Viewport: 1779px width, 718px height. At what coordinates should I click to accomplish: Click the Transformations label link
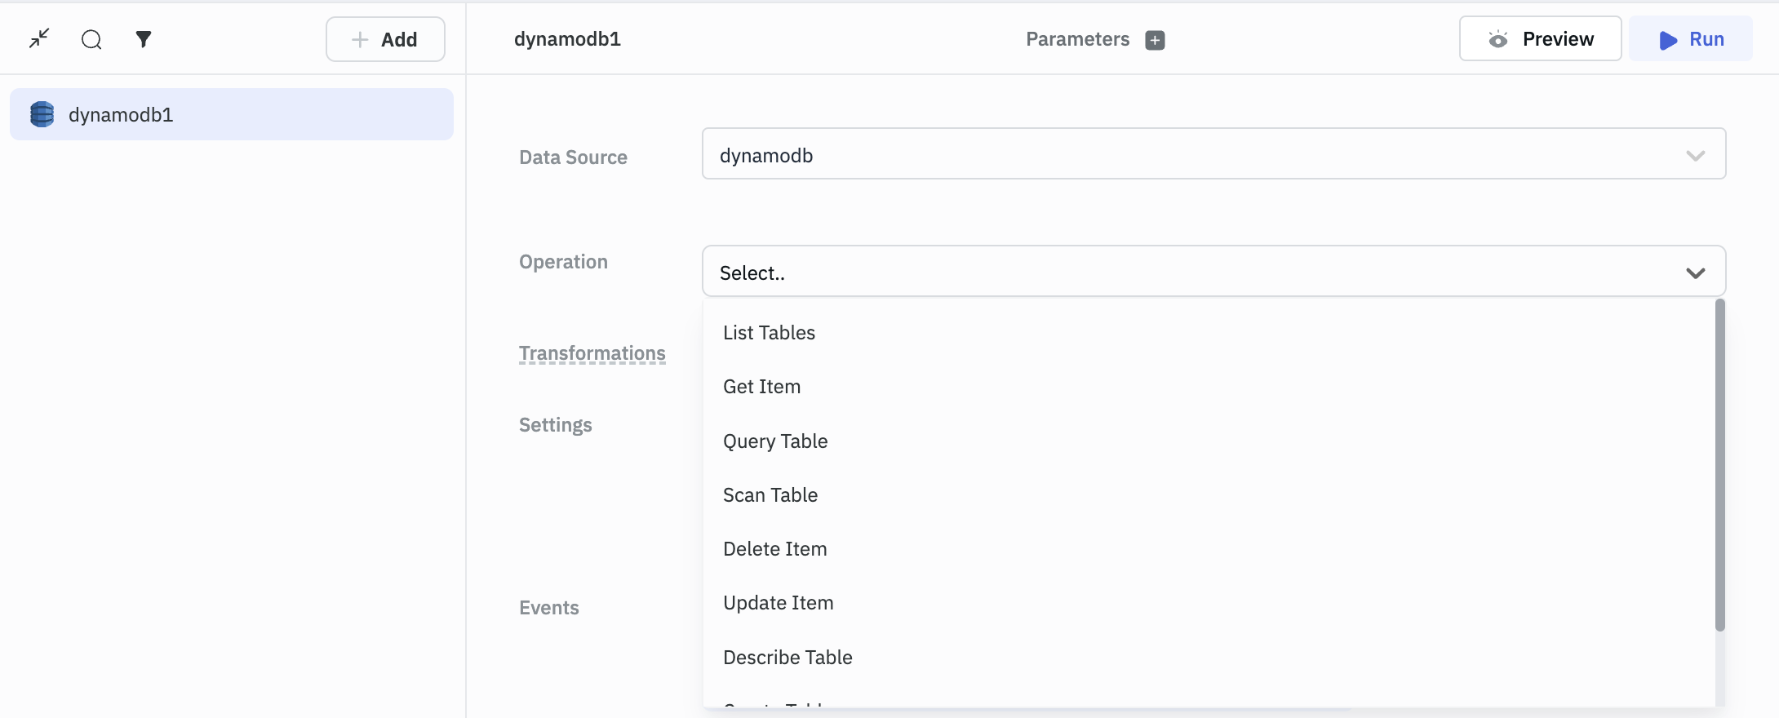[592, 353]
